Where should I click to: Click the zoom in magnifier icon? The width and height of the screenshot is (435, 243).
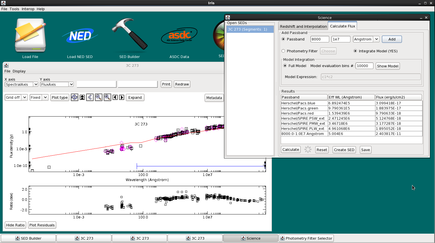point(107,97)
